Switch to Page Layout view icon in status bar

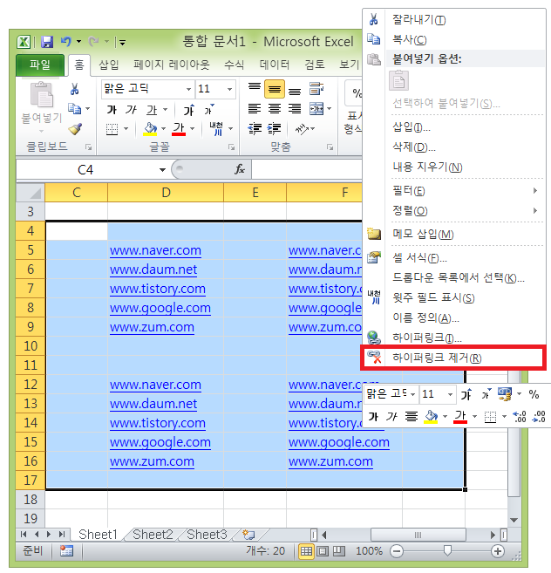(323, 550)
